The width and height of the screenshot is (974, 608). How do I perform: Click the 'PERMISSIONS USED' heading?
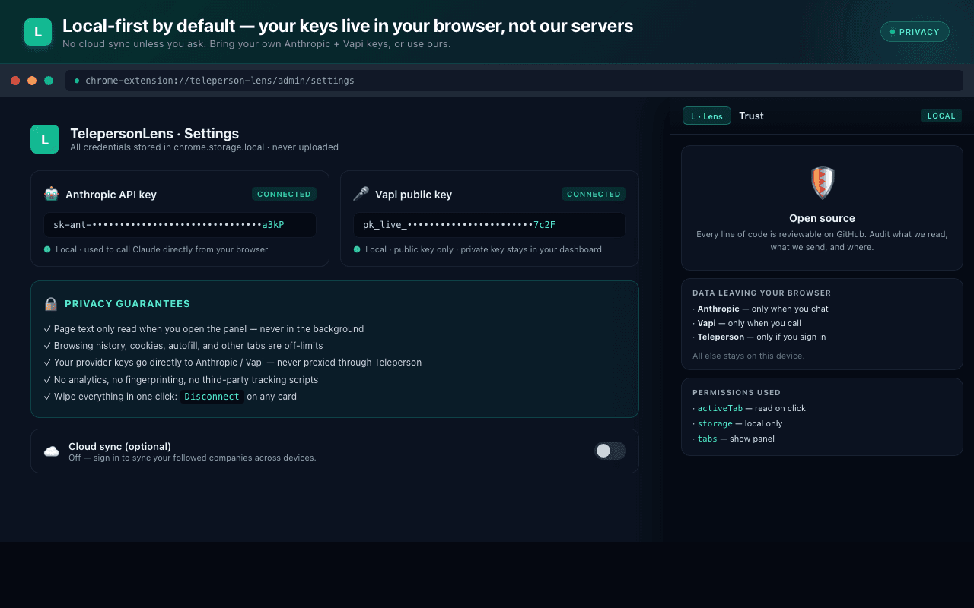click(737, 392)
